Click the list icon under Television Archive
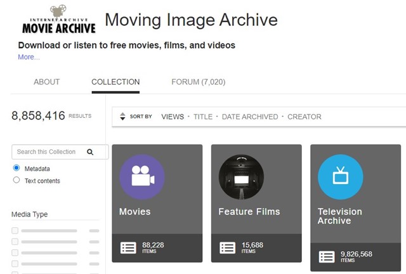The width and height of the screenshot is (406, 274). 327,257
